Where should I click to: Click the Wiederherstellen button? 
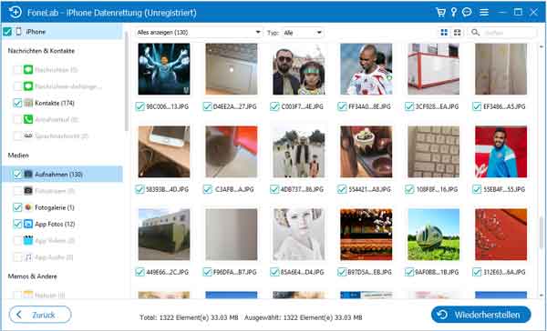click(x=481, y=315)
